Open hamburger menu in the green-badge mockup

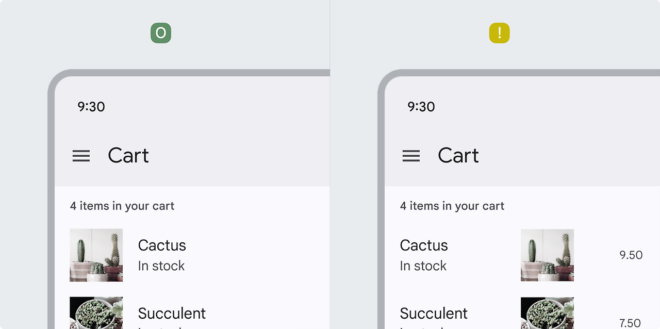click(x=81, y=156)
